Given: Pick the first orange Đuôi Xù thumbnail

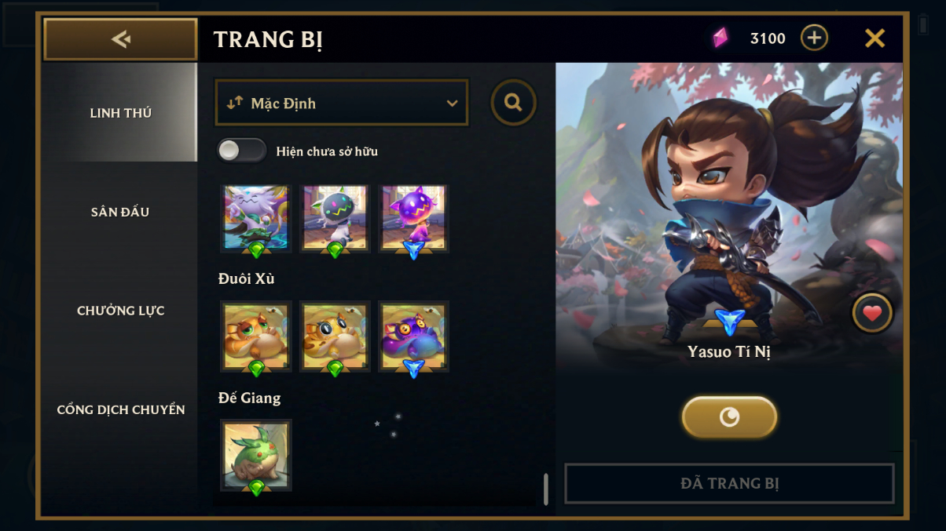Looking at the screenshot, I should click(x=256, y=336).
